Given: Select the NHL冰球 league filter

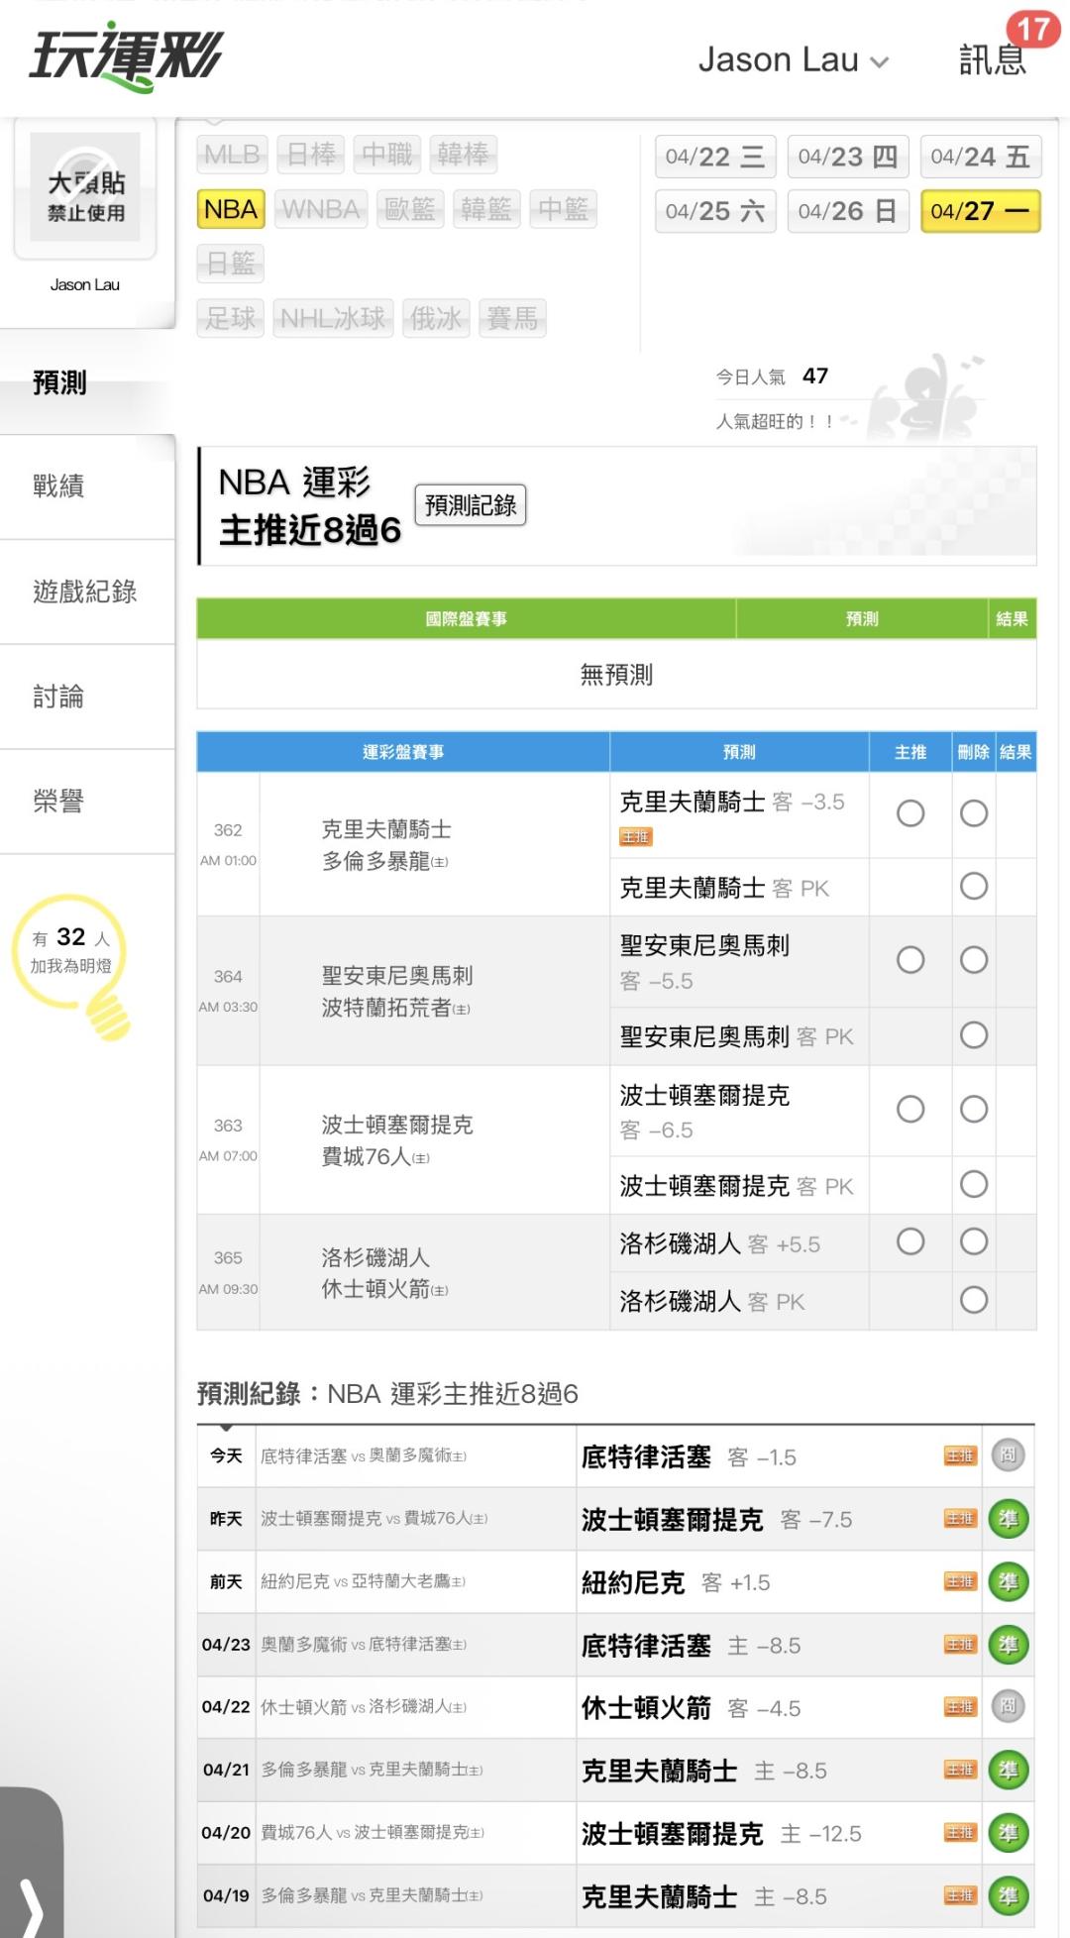Looking at the screenshot, I should [x=333, y=318].
